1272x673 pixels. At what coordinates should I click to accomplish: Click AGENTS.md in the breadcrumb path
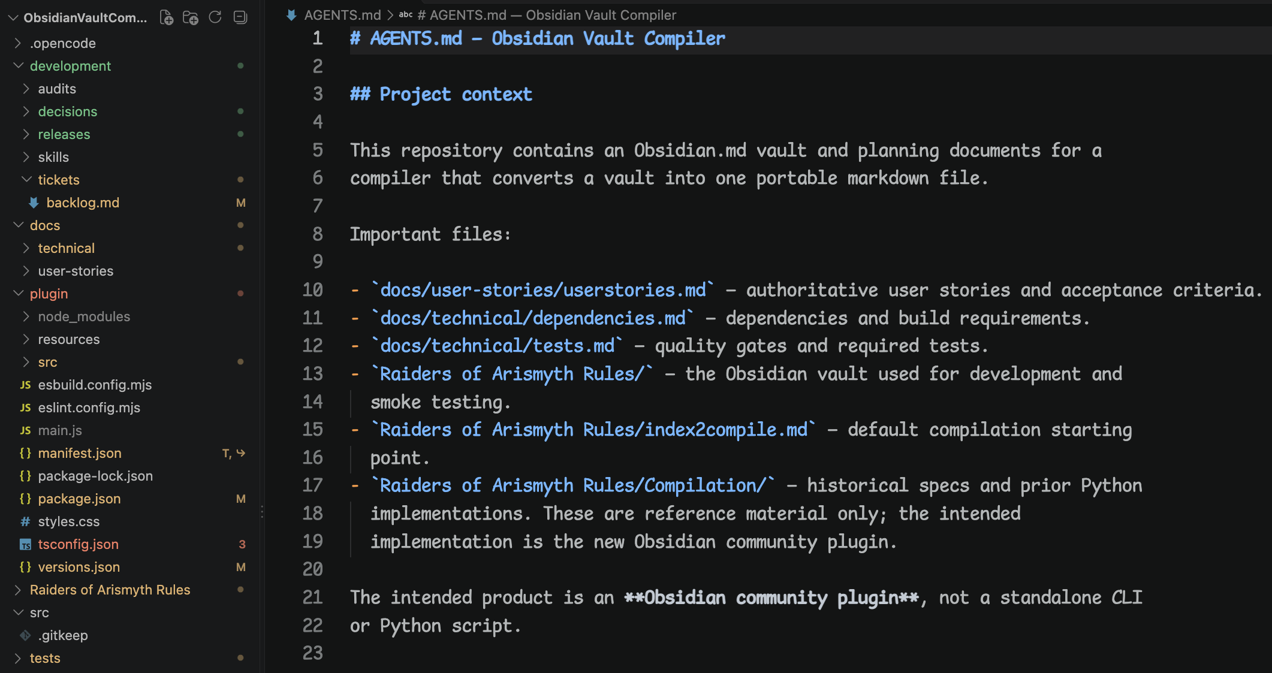click(342, 15)
